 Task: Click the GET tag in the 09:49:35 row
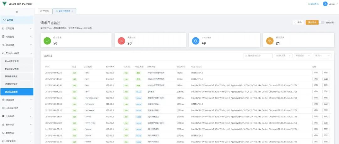(x=75, y=73)
